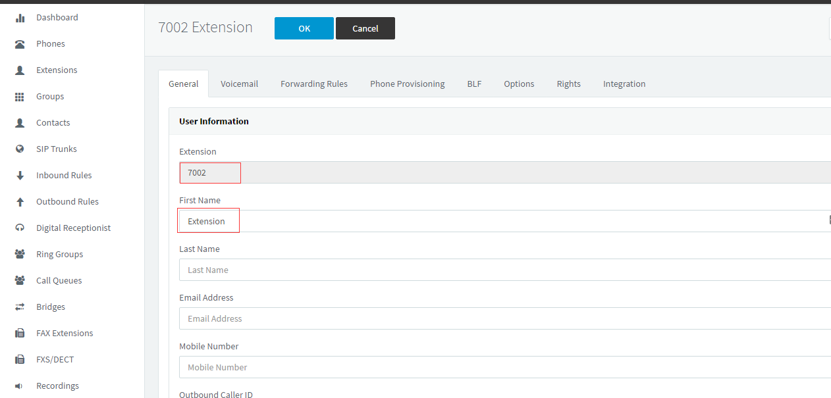
Task: Click the First Name input field
Action: (x=505, y=221)
